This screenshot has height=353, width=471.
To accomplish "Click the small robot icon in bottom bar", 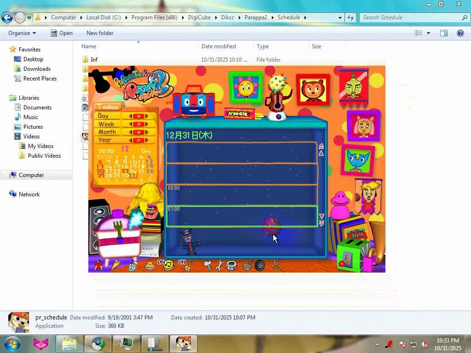I will pos(132,266).
